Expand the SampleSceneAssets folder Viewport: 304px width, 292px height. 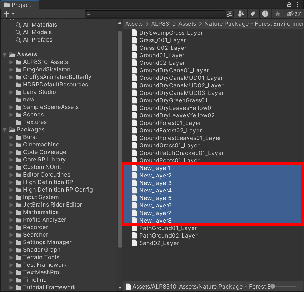pyautogui.click(x=11, y=107)
